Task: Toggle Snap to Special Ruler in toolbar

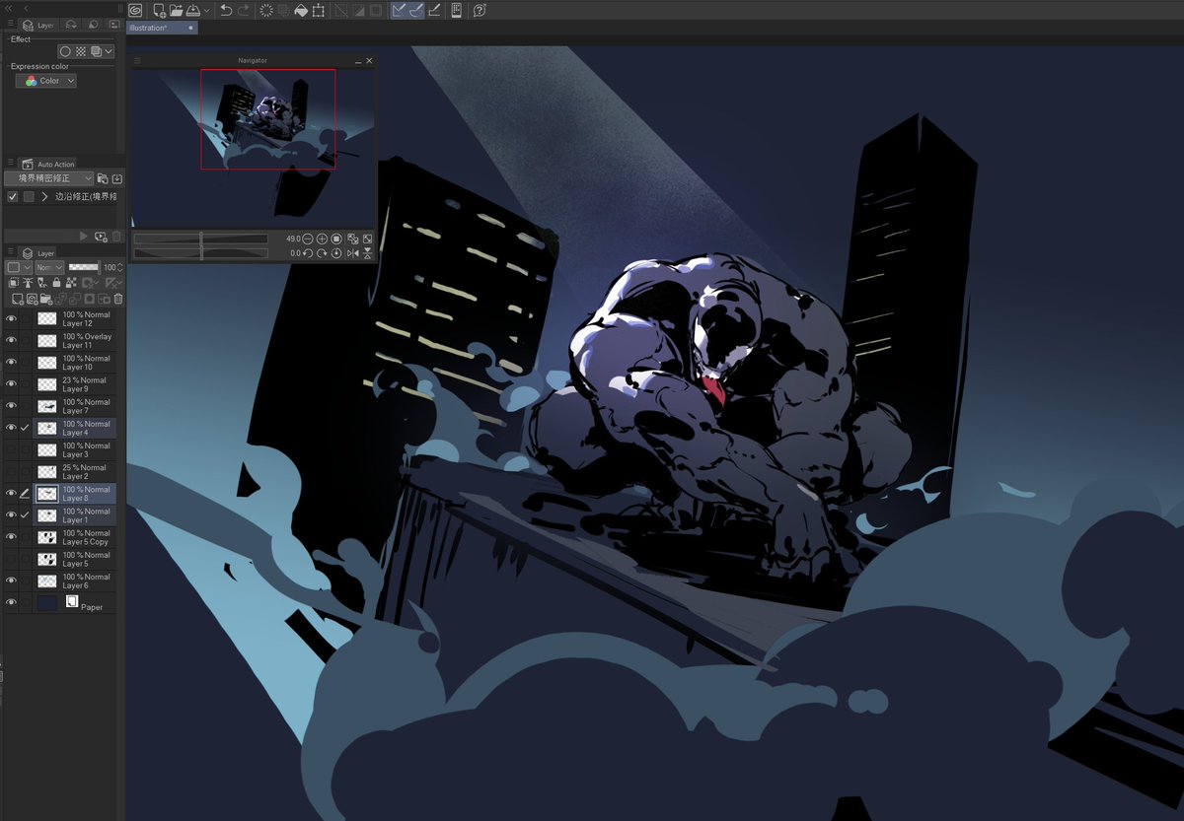Action: coord(415,10)
